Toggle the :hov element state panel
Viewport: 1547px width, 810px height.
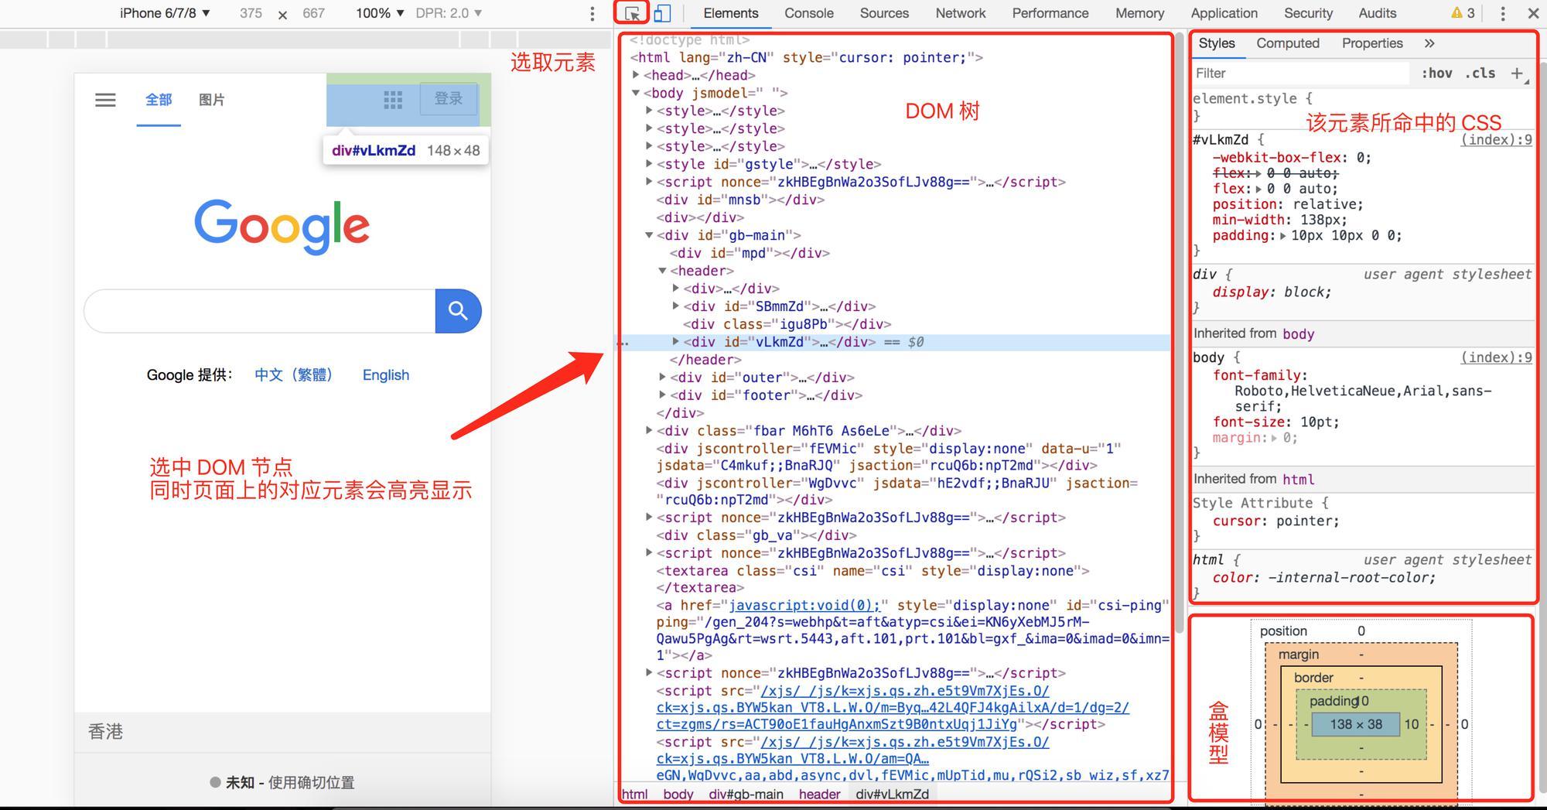[1436, 73]
